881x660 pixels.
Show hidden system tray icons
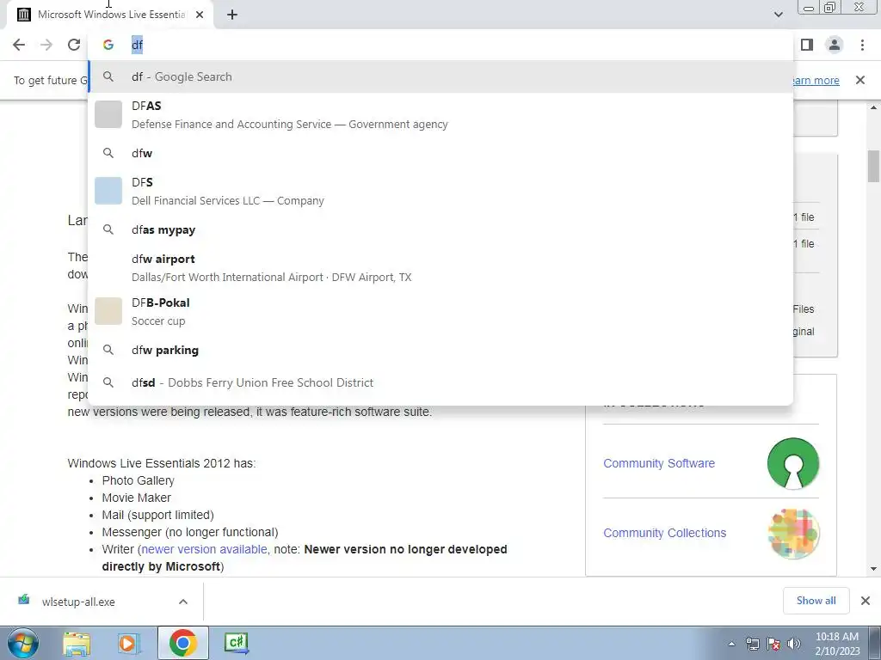pyautogui.click(x=731, y=645)
